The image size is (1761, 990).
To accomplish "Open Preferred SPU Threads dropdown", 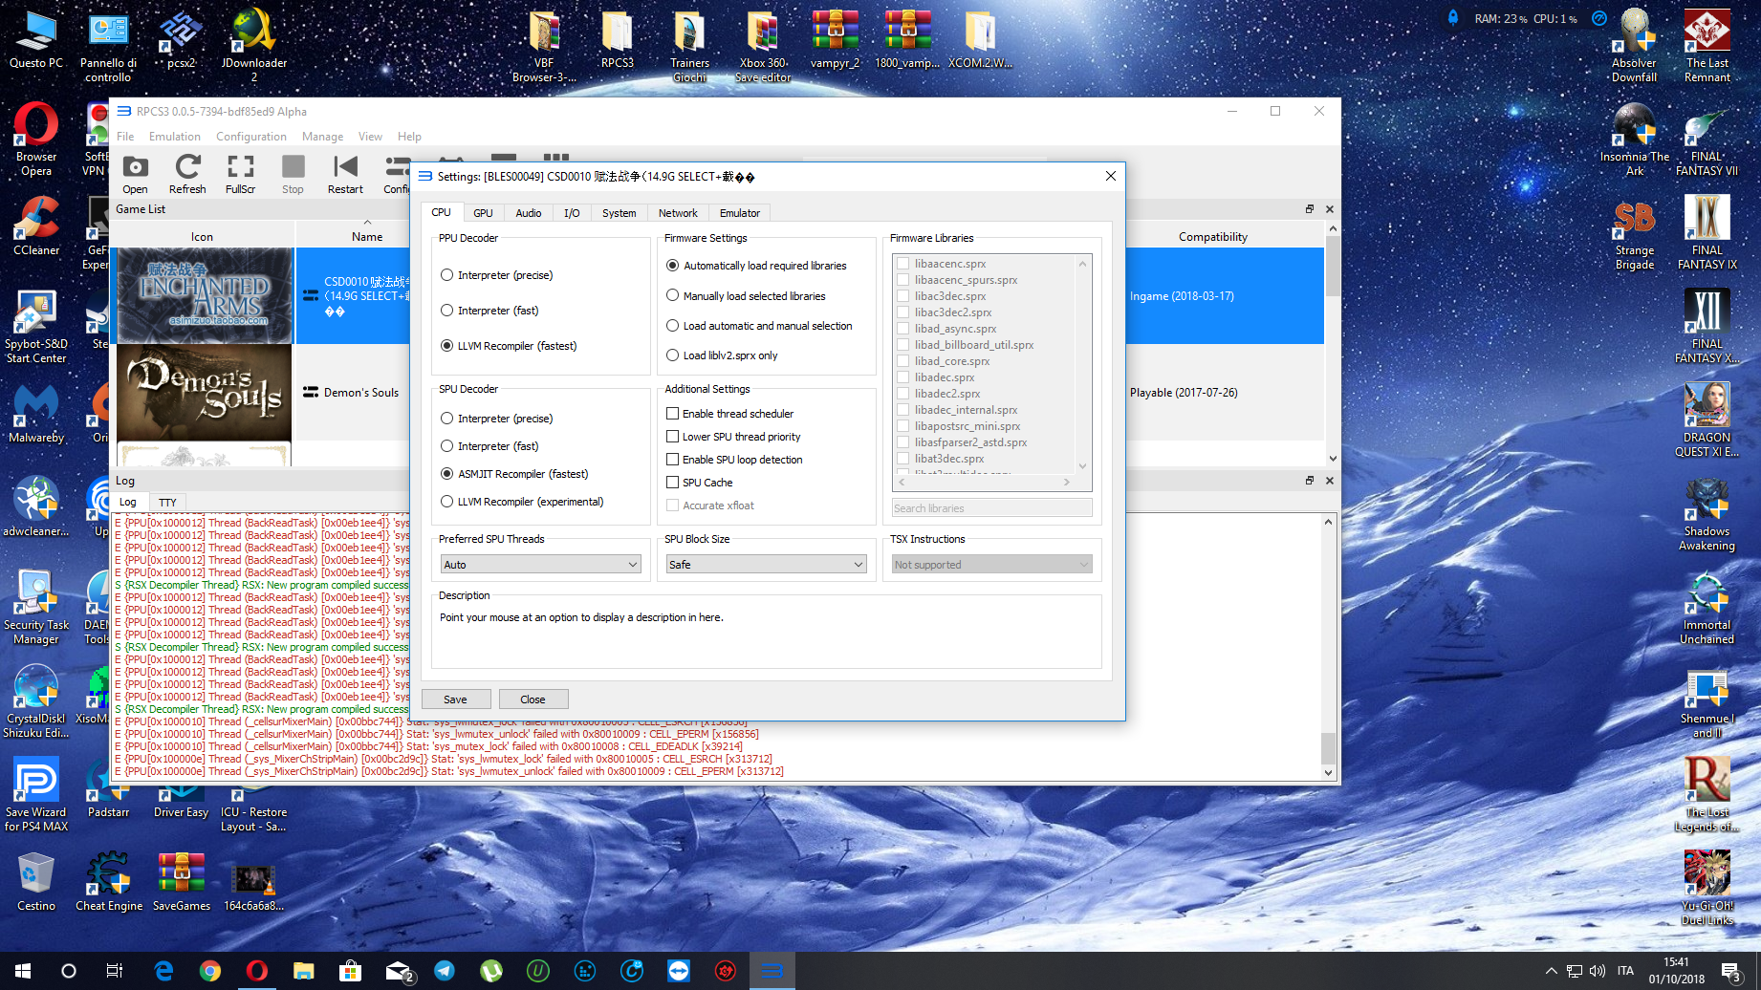I will click(x=540, y=565).
